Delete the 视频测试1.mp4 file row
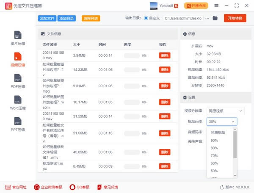Viewport: 254px width, 193px height. (165, 166)
